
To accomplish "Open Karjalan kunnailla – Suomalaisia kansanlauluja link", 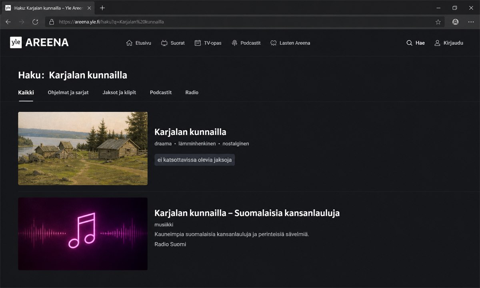I will (247, 213).
